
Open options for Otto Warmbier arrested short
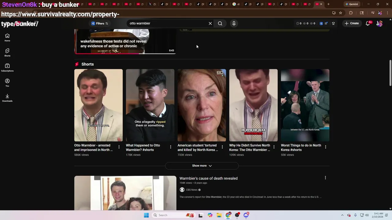click(119, 147)
